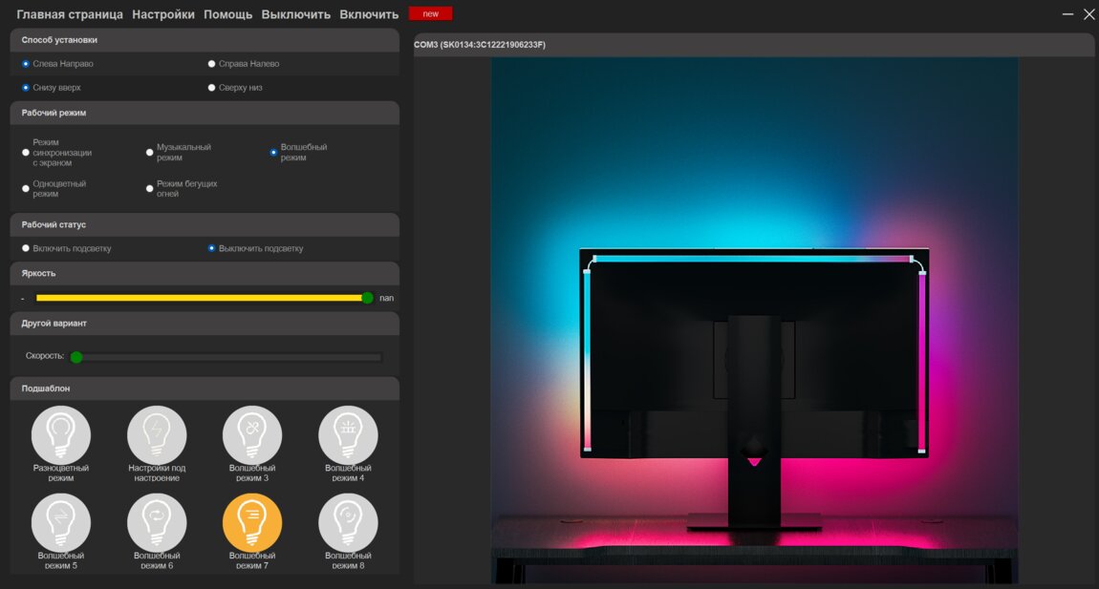
Task: Open the Помощь menu item
Action: 228,14
